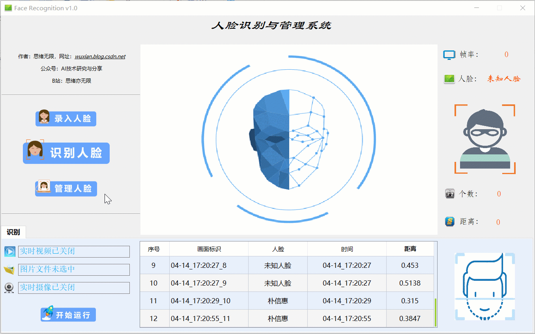Screen dimensions: 535x334
Task: Open the 管理人脸 manage faces button
Action: [66, 188]
